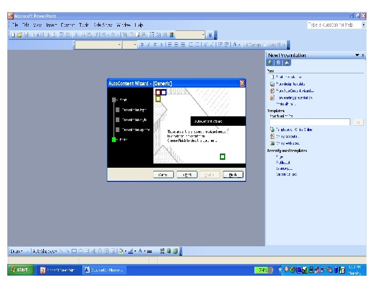377x283 pixels.
Task: Click the Back button in the wizard
Action: coord(187,175)
